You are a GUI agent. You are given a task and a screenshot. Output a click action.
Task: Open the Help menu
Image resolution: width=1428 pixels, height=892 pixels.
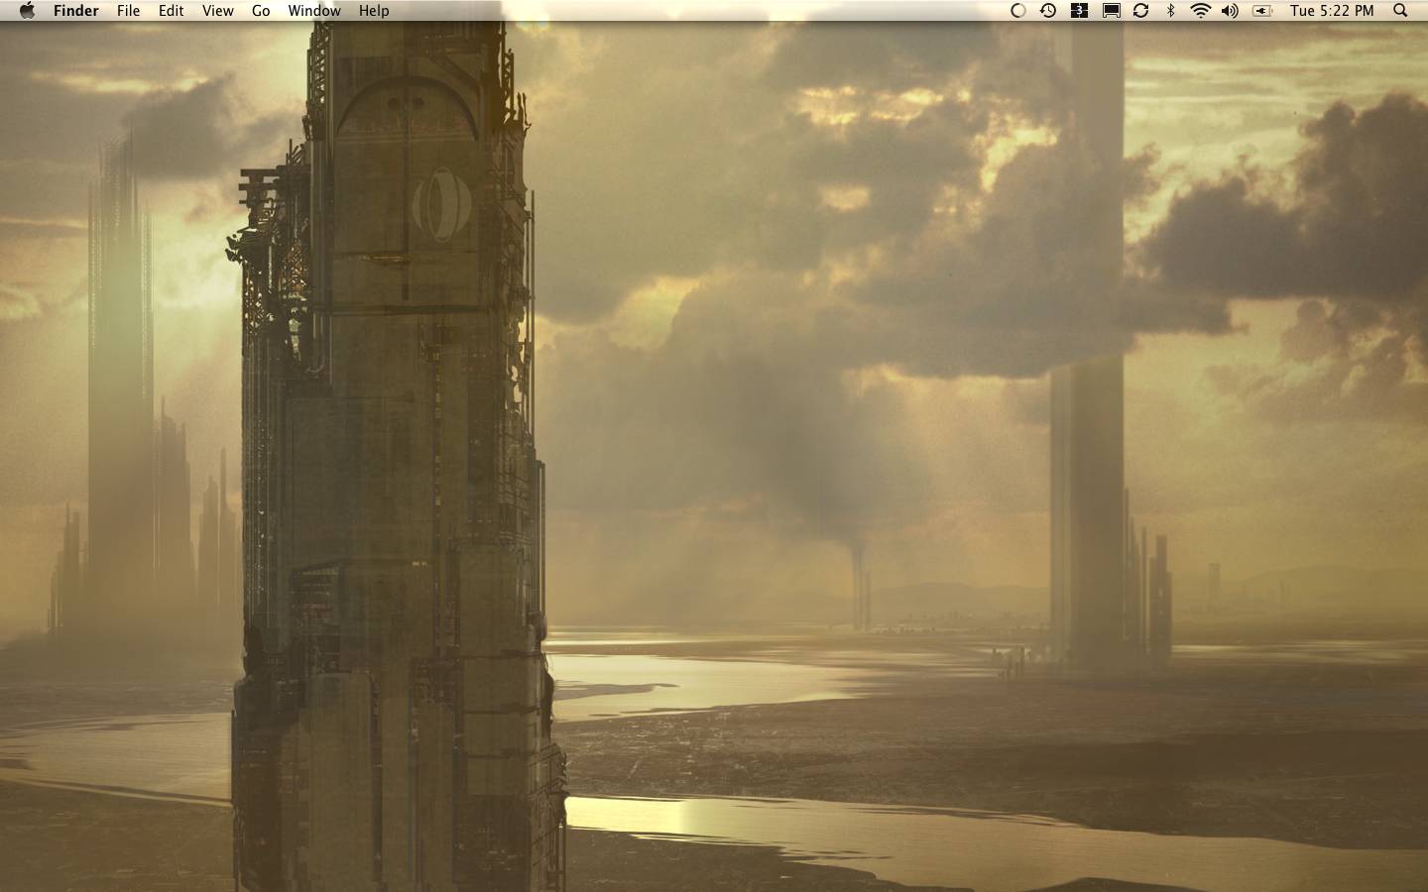click(374, 10)
